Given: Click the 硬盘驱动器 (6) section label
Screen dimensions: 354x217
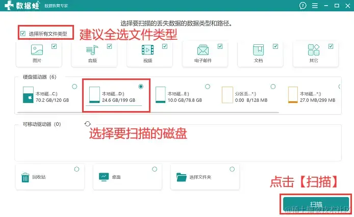Looking at the screenshot, I should coord(39,77).
